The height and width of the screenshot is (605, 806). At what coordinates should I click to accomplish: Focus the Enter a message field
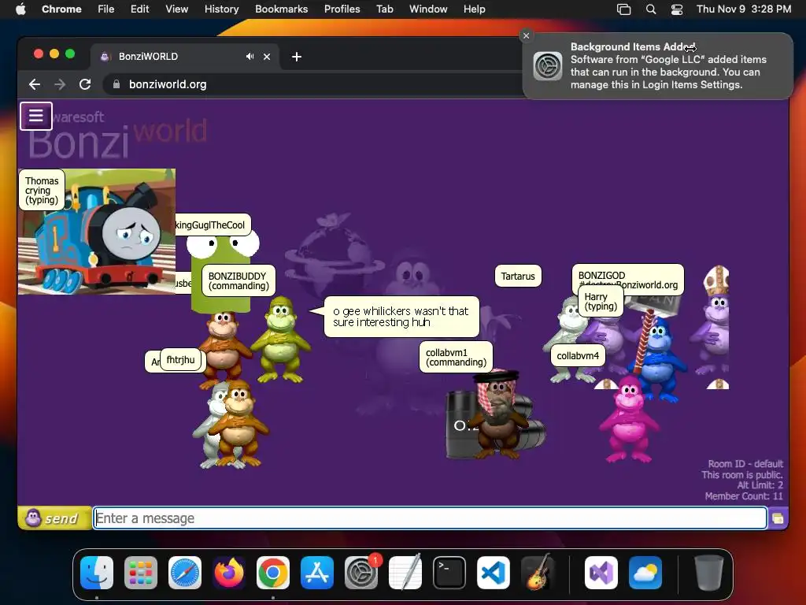pos(431,518)
